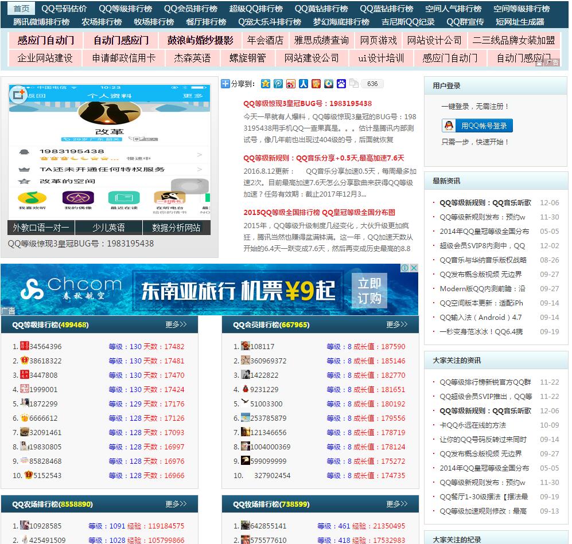
Task: Close the Spring Airlines banner ad
Action: 414,268
